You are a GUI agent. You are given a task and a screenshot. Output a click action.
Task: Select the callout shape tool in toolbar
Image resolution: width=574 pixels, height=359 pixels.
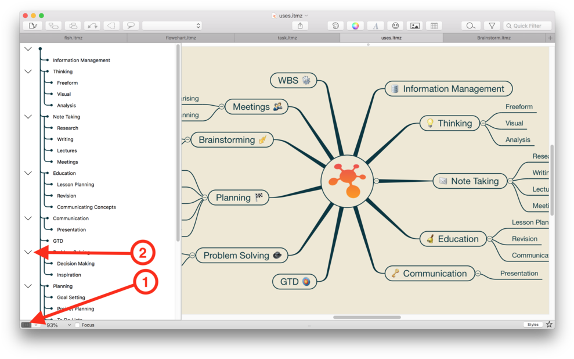[131, 25]
